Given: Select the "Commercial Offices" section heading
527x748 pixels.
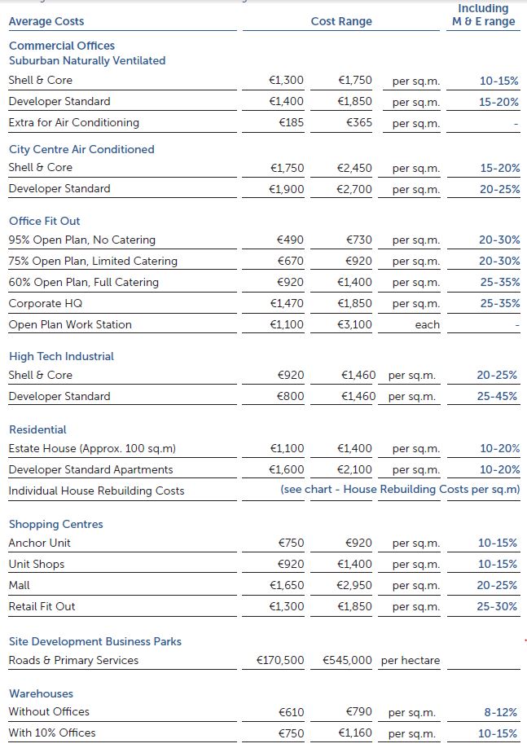Looking at the screenshot, I should [x=62, y=46].
